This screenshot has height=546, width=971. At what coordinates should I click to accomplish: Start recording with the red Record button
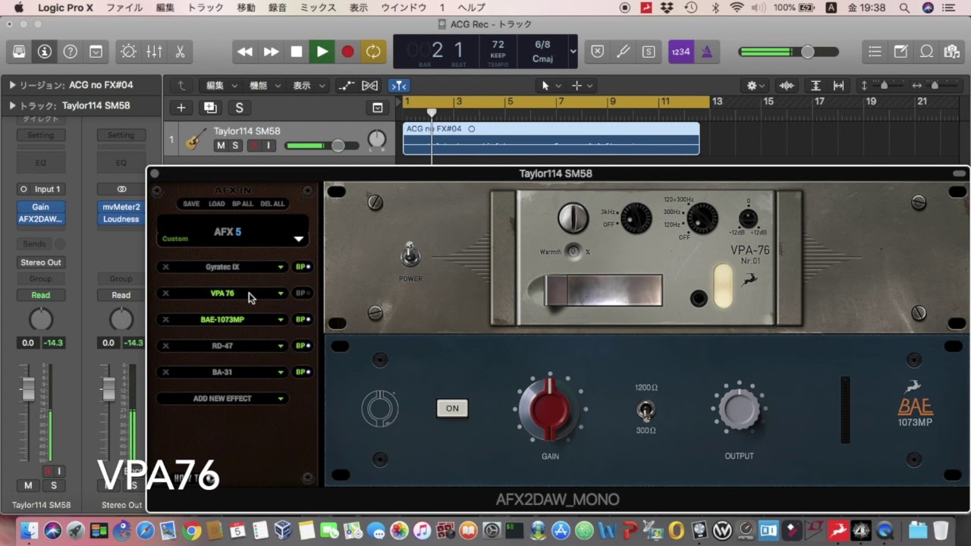[347, 52]
